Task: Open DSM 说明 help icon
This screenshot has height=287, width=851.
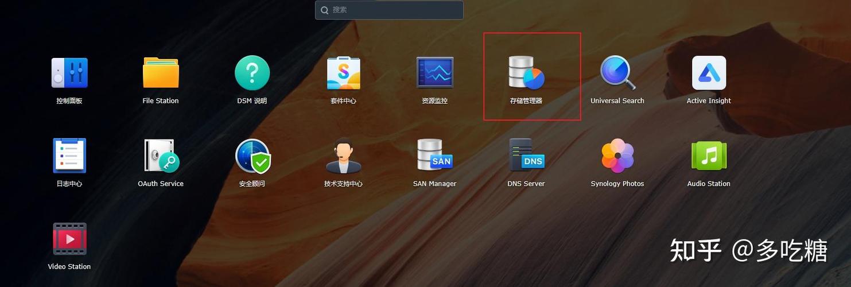Action: [x=252, y=73]
